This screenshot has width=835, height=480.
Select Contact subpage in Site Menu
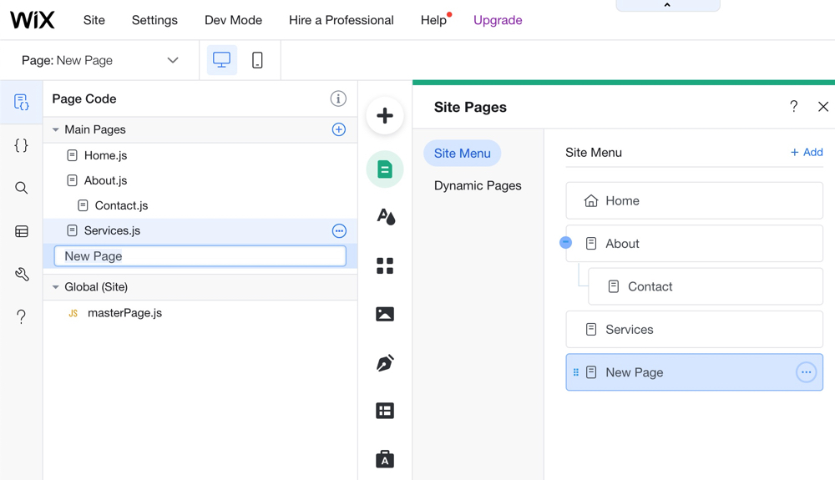click(x=706, y=286)
